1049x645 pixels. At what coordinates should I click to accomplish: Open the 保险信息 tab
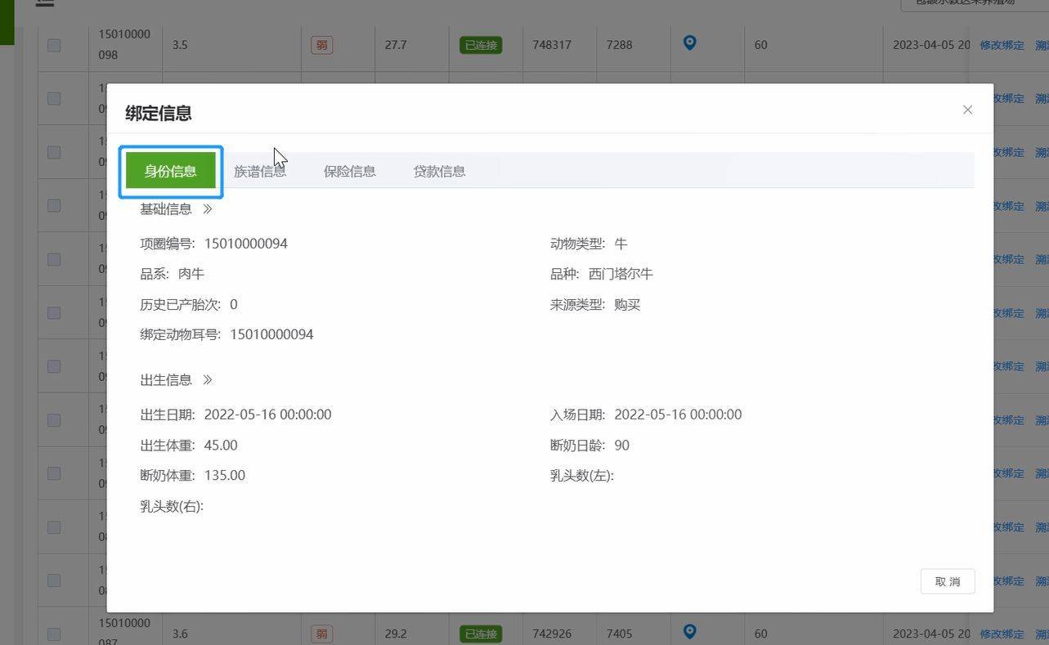coord(350,171)
